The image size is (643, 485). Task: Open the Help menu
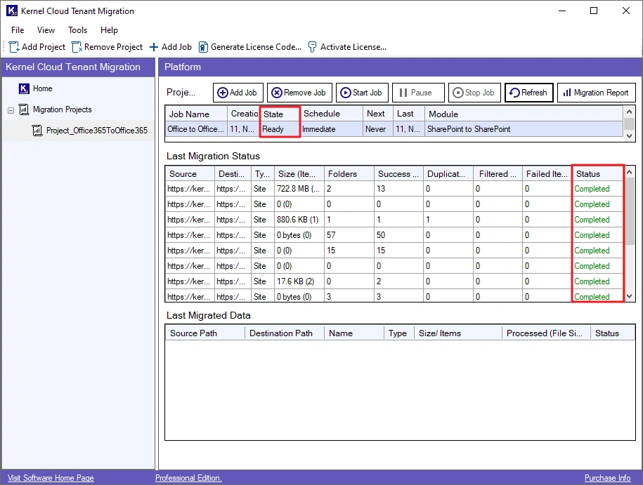(109, 30)
